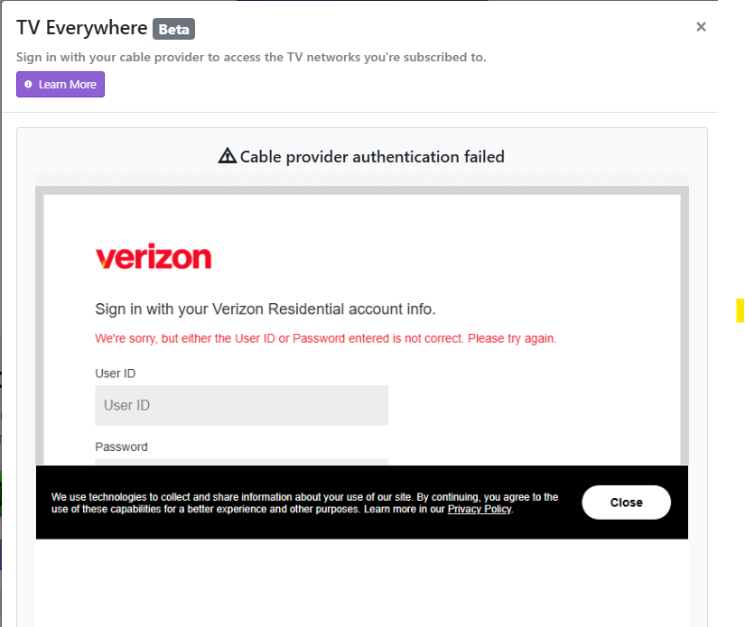Click the warning triangle icon
The height and width of the screenshot is (627, 745).
(x=227, y=156)
